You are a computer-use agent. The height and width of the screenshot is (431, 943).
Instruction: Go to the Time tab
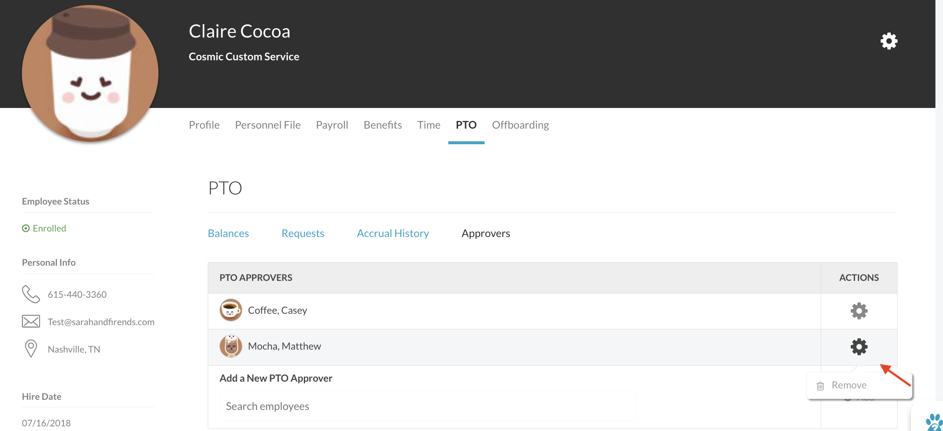click(429, 125)
